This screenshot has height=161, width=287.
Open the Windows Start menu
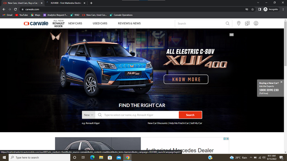pyautogui.click(x=4, y=157)
